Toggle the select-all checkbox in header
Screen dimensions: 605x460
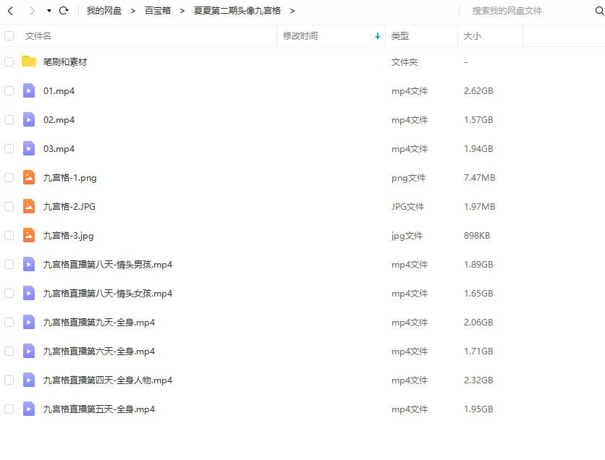coord(9,35)
